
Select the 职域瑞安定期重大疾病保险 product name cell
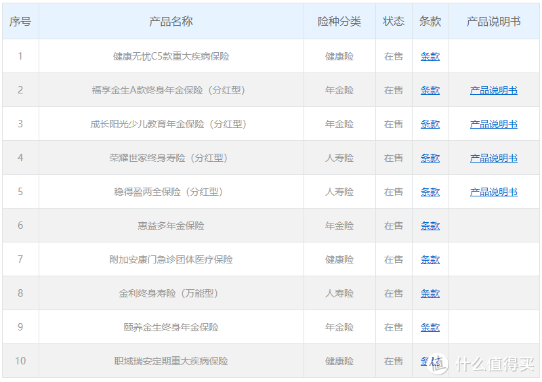(171, 362)
